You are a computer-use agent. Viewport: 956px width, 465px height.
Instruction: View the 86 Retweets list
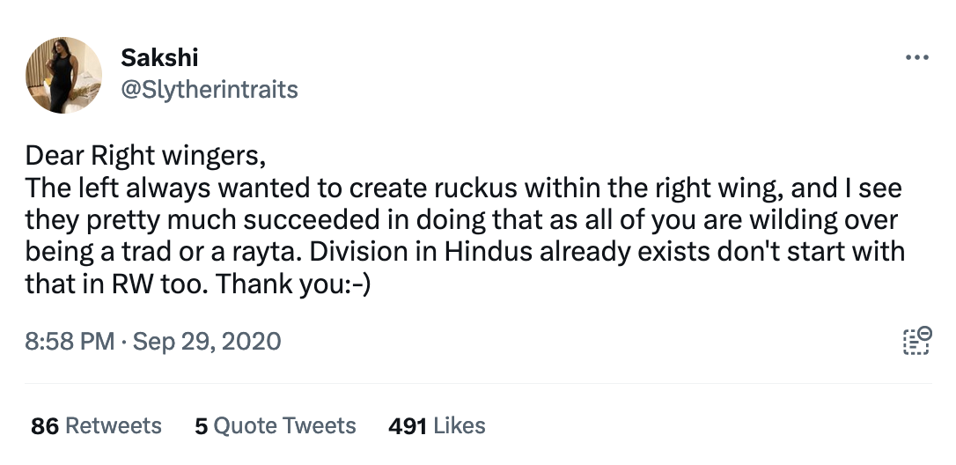tap(96, 426)
